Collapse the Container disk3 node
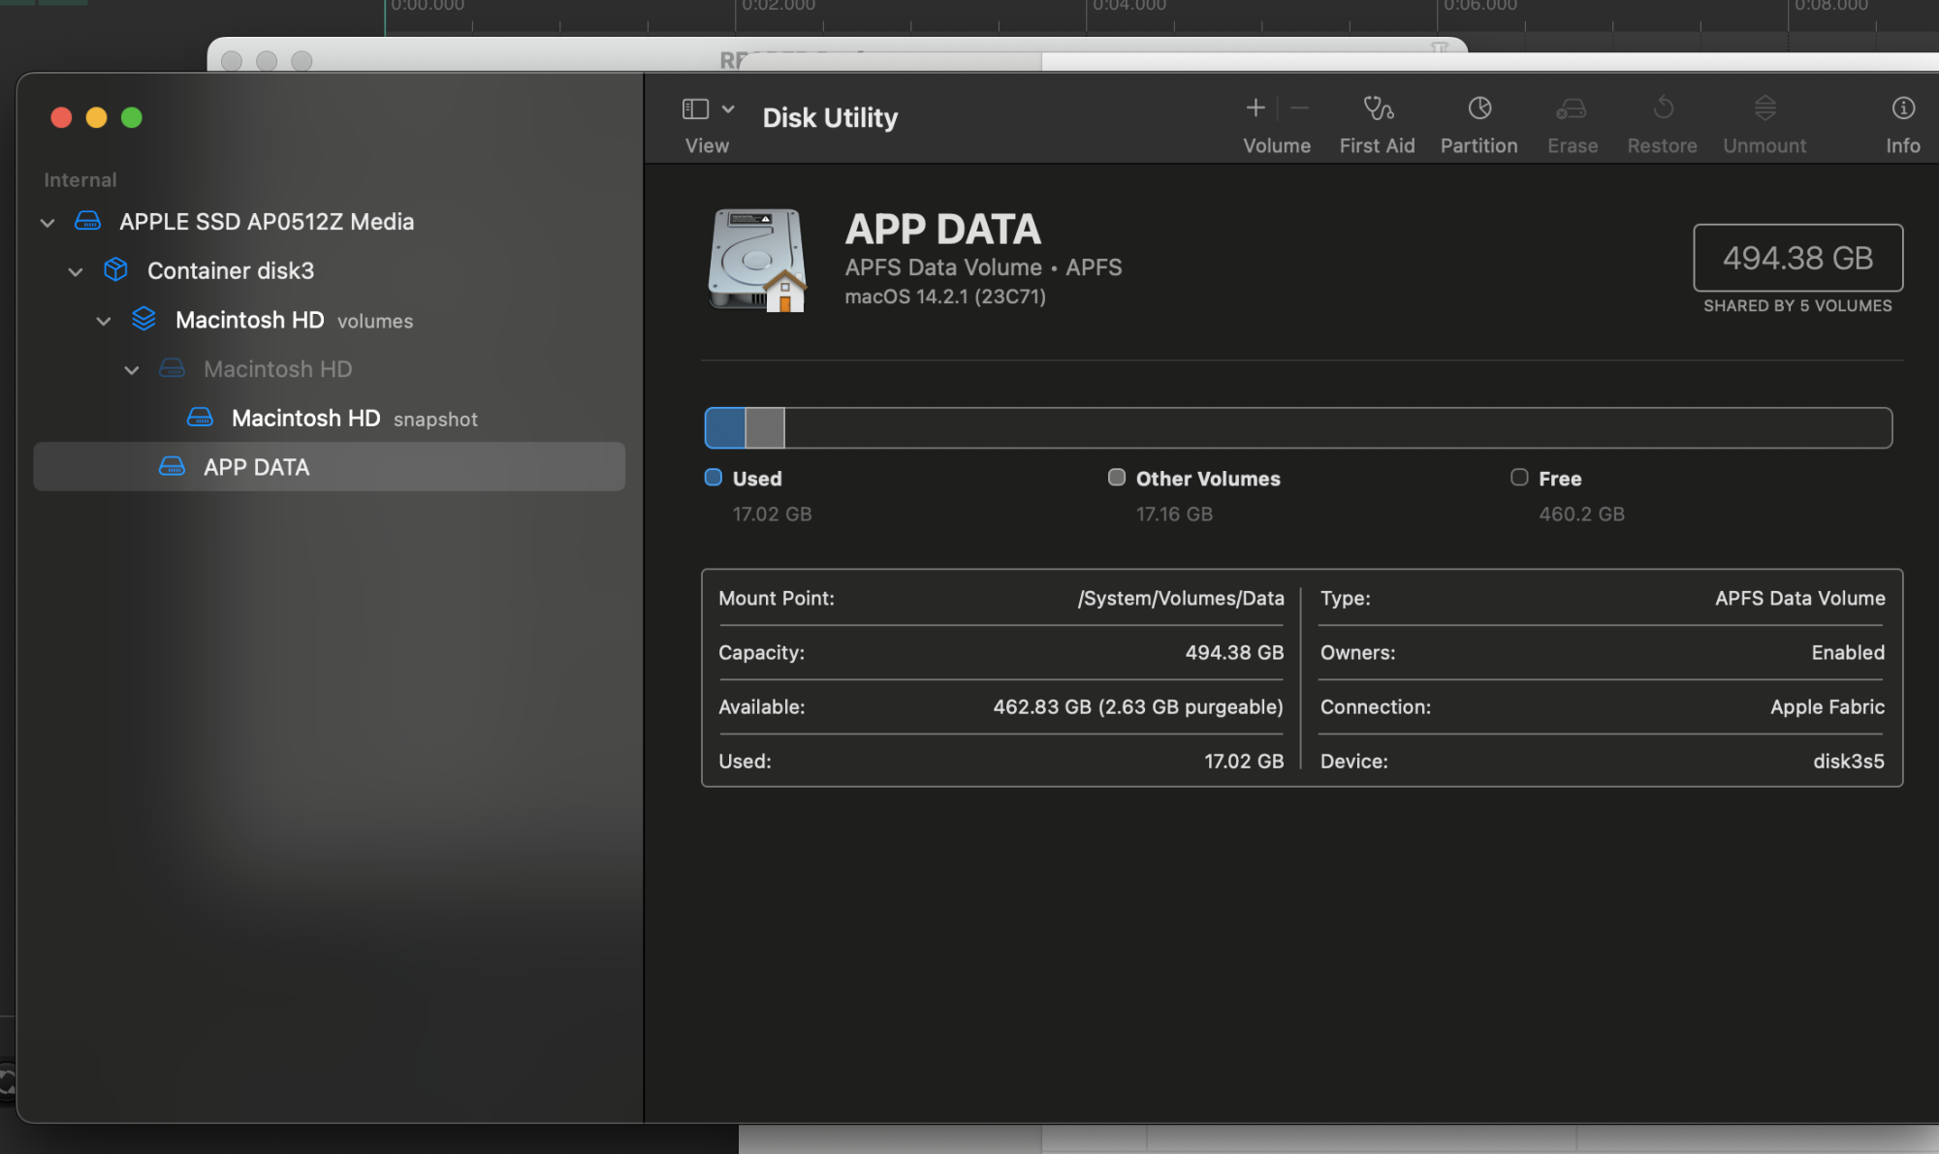Viewport: 1939px width, 1154px height. [x=75, y=271]
